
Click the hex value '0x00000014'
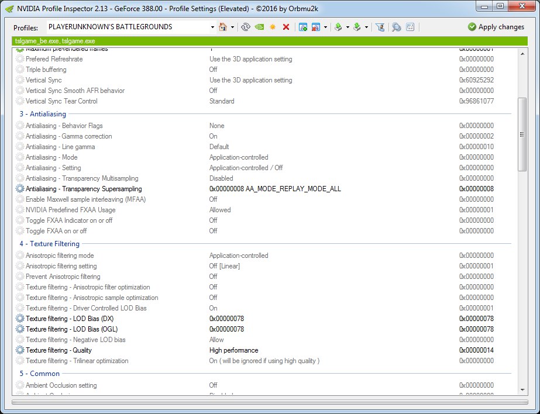click(x=476, y=350)
